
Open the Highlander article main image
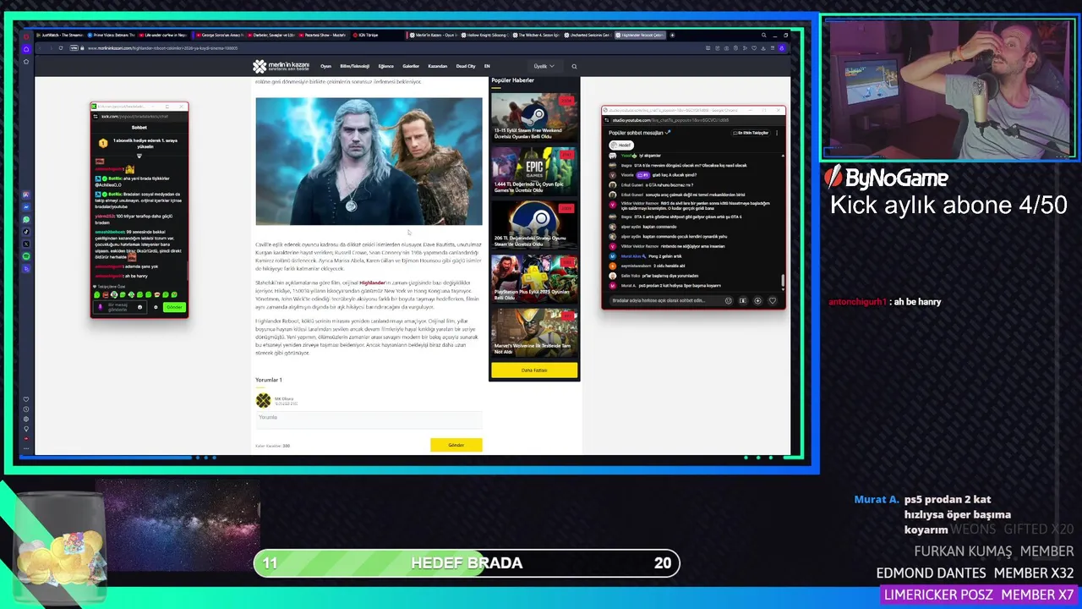coord(369,162)
